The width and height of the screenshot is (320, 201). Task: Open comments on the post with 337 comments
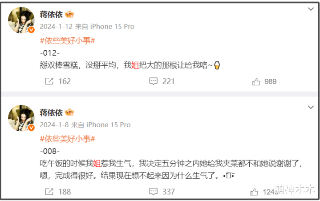point(153,192)
